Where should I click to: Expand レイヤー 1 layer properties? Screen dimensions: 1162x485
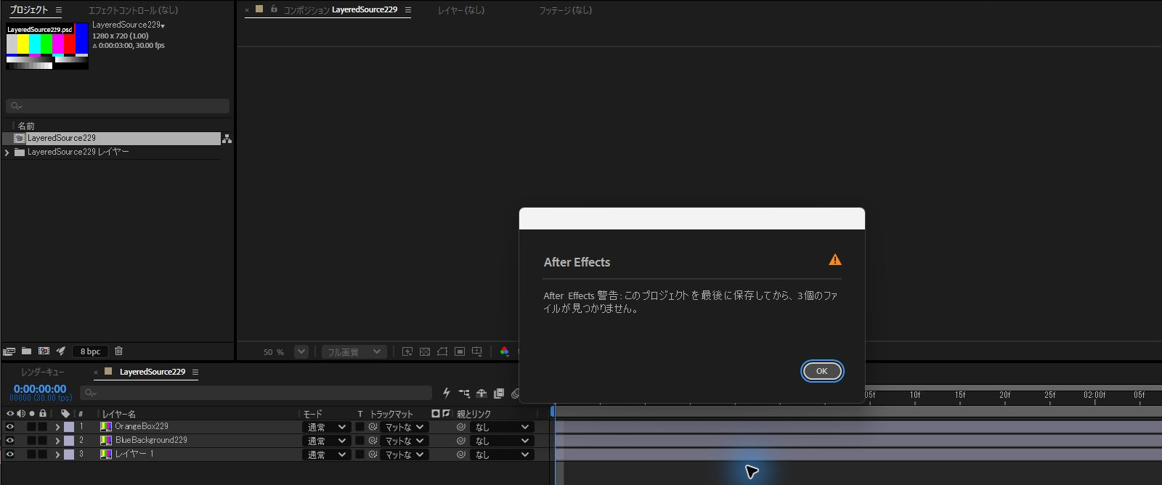click(57, 455)
